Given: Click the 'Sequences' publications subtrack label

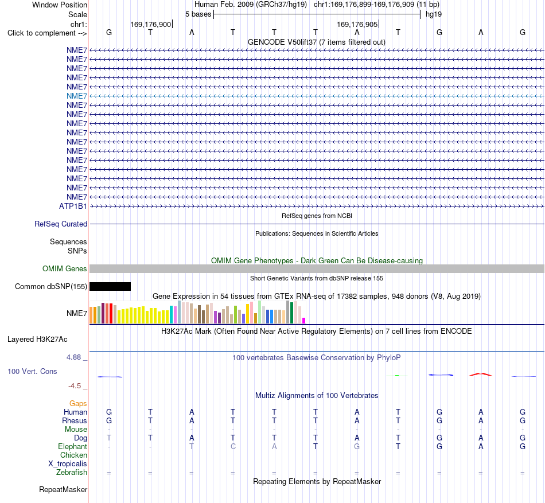Looking at the screenshot, I should (x=68, y=242).
